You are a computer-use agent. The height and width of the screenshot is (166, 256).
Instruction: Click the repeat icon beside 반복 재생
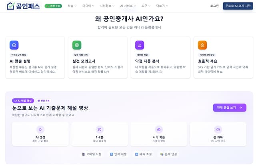[x=111, y=154]
